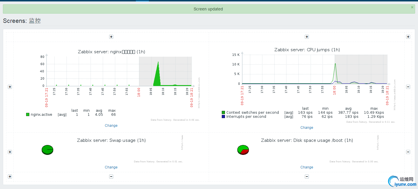
Task: Click the "Interrupts per second" legend label
Action: 246,117
